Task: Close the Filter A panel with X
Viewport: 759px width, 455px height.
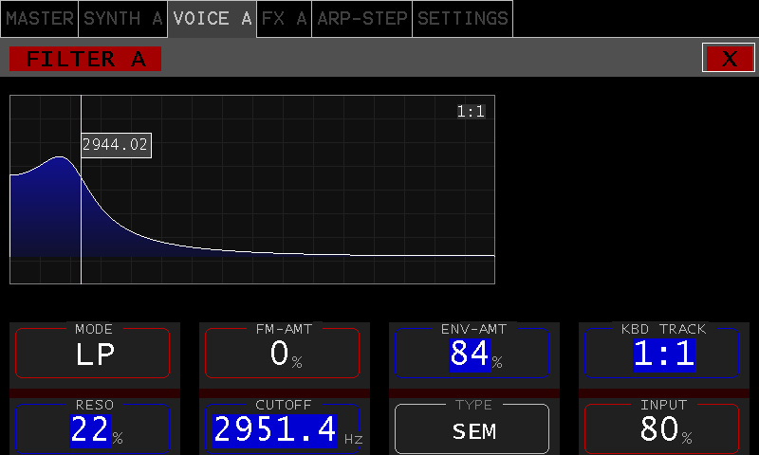Action: (729, 58)
